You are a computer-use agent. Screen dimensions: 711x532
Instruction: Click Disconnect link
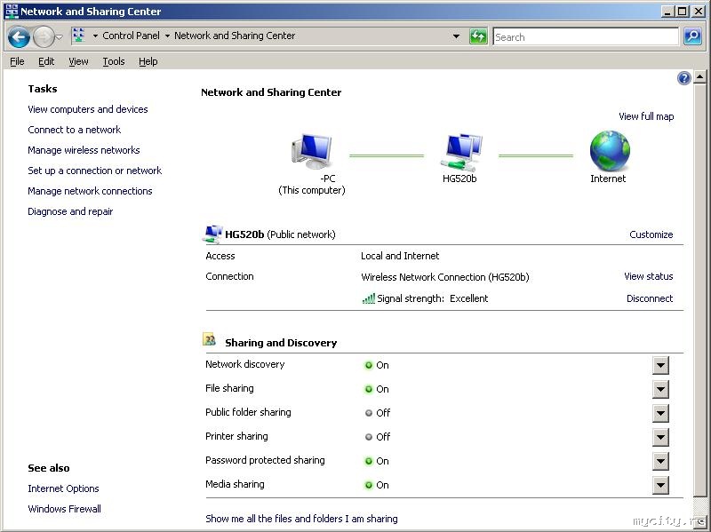650,298
